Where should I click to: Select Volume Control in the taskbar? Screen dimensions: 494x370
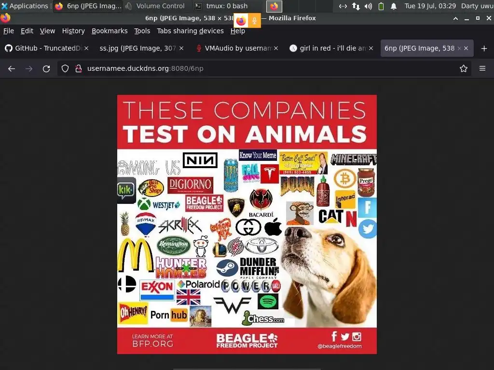click(x=156, y=6)
